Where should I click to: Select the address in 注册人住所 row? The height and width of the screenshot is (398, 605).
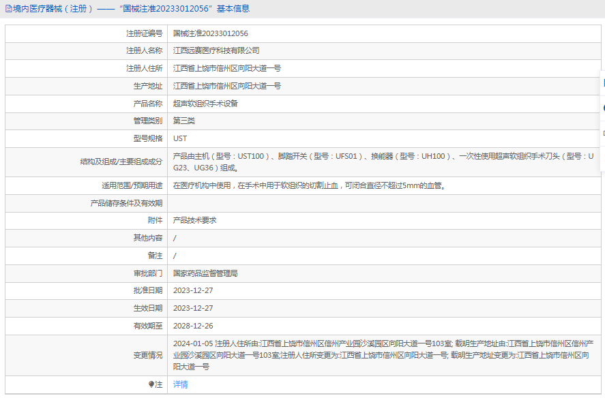point(227,69)
